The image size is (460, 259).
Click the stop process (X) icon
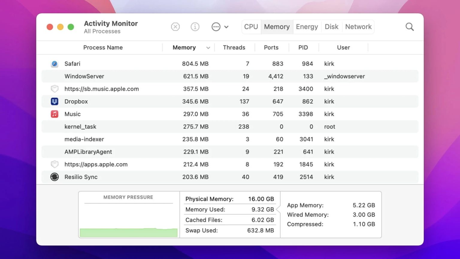175,27
